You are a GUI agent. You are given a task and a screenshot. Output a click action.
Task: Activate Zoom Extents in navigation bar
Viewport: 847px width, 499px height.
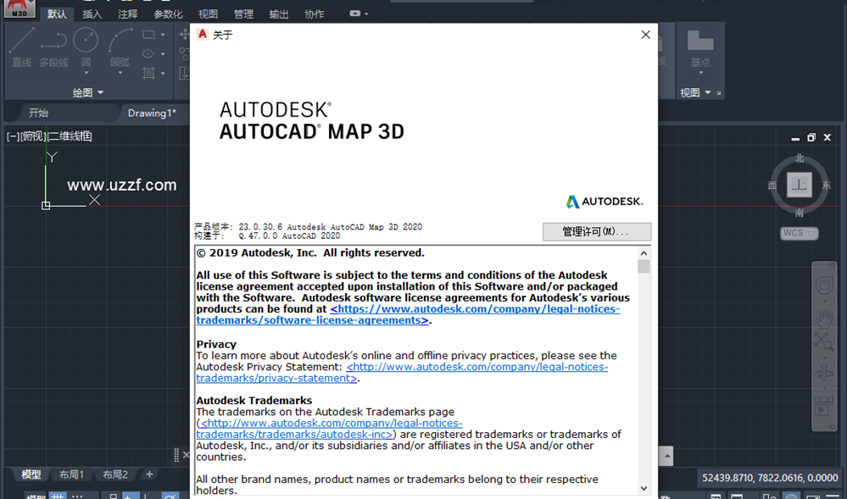tap(824, 341)
